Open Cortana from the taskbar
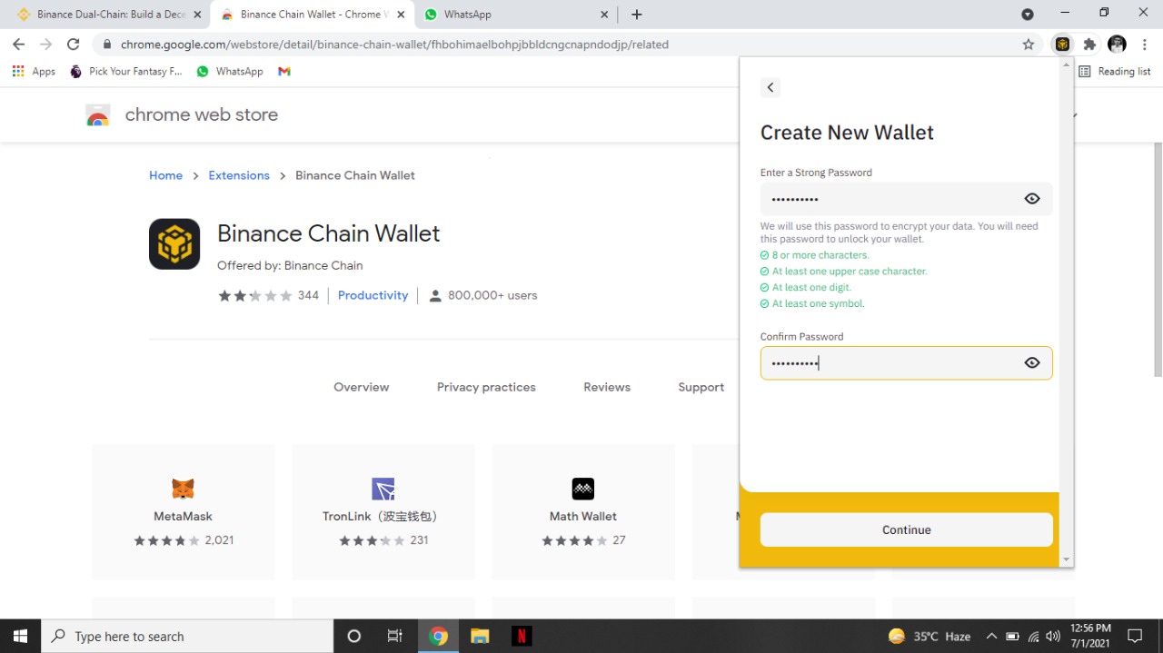This screenshot has width=1163, height=653. coord(354,636)
